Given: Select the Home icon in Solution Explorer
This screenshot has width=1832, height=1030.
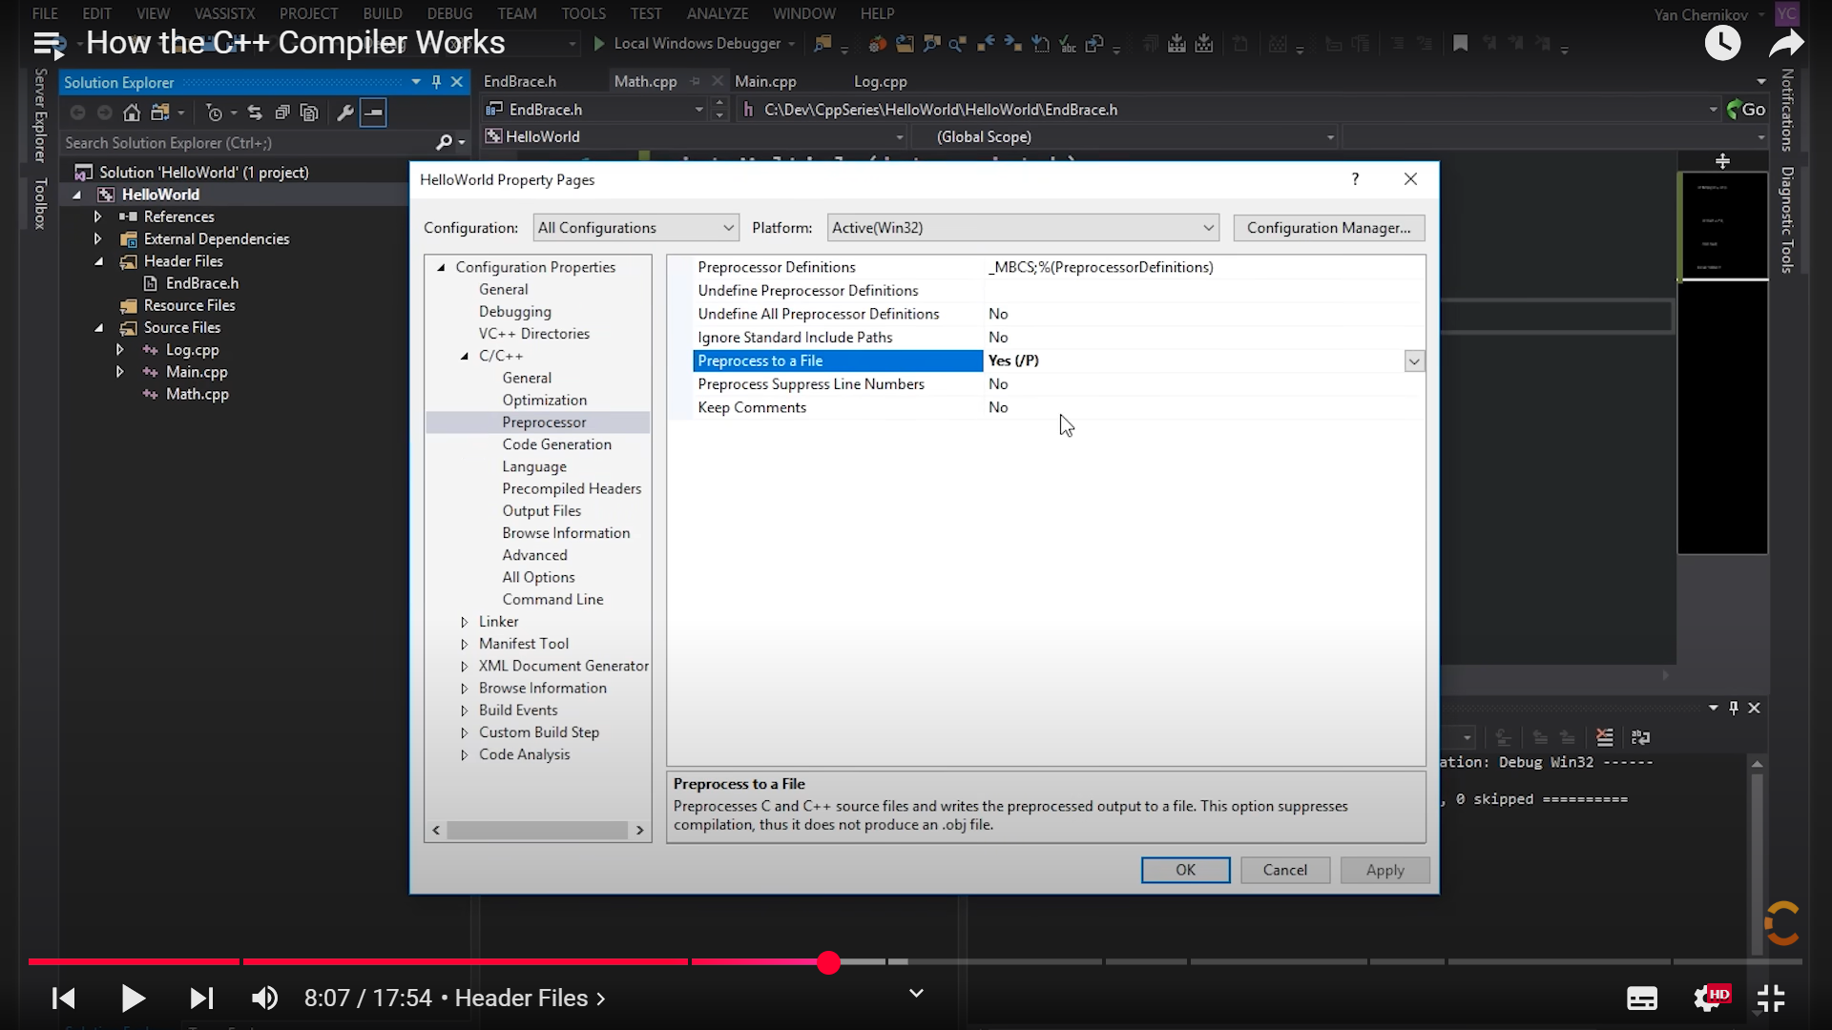Looking at the screenshot, I should (132, 112).
